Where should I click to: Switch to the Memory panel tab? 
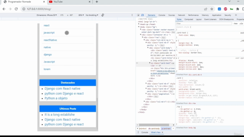point(205,15)
